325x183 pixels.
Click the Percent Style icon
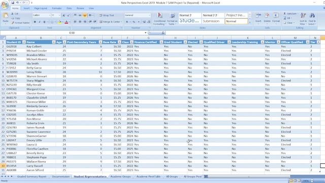134,22
